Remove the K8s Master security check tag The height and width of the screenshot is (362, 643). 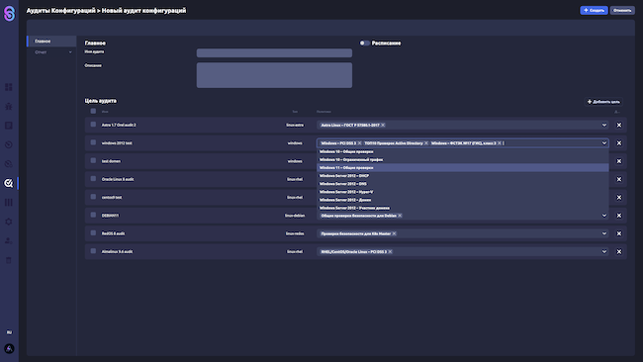click(x=394, y=233)
